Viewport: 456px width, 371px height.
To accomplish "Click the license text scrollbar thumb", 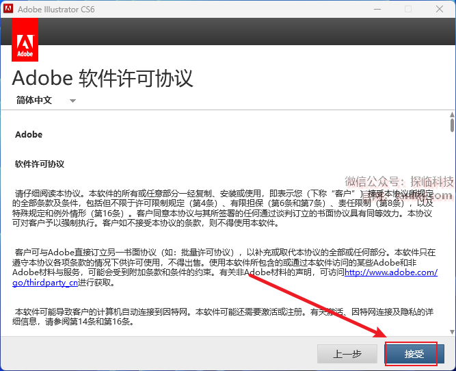I will (452, 125).
